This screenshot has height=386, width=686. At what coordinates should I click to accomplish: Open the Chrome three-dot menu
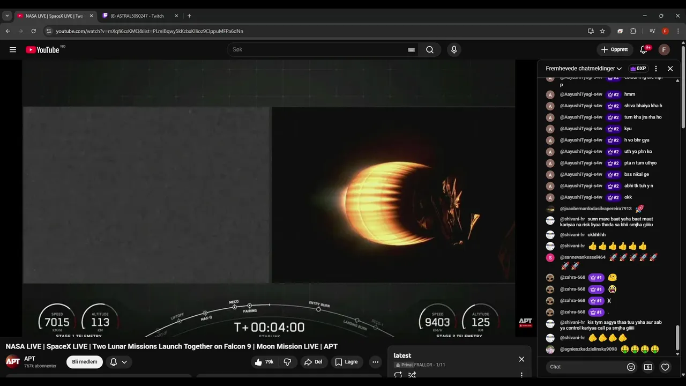point(677,31)
